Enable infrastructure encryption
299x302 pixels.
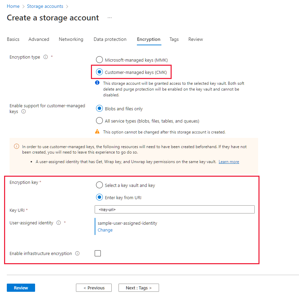pyautogui.click(x=98, y=253)
